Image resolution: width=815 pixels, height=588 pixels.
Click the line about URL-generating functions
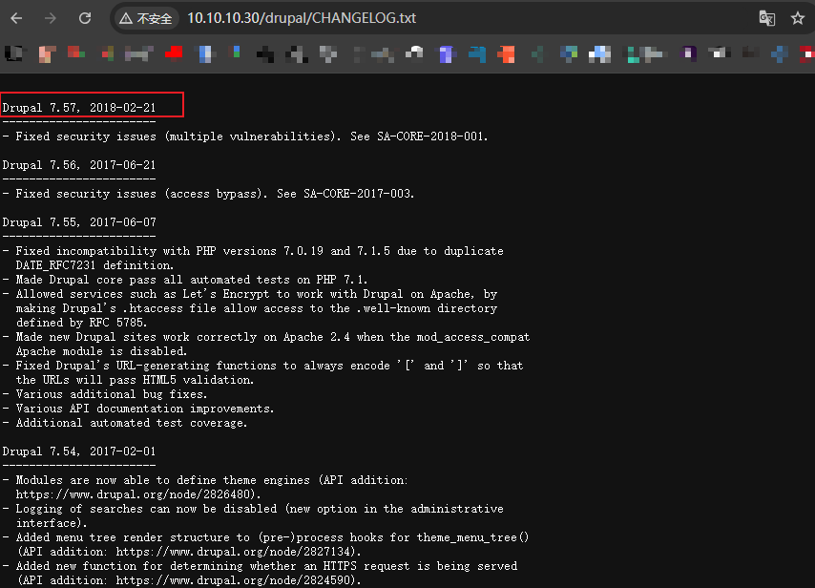coord(263,366)
